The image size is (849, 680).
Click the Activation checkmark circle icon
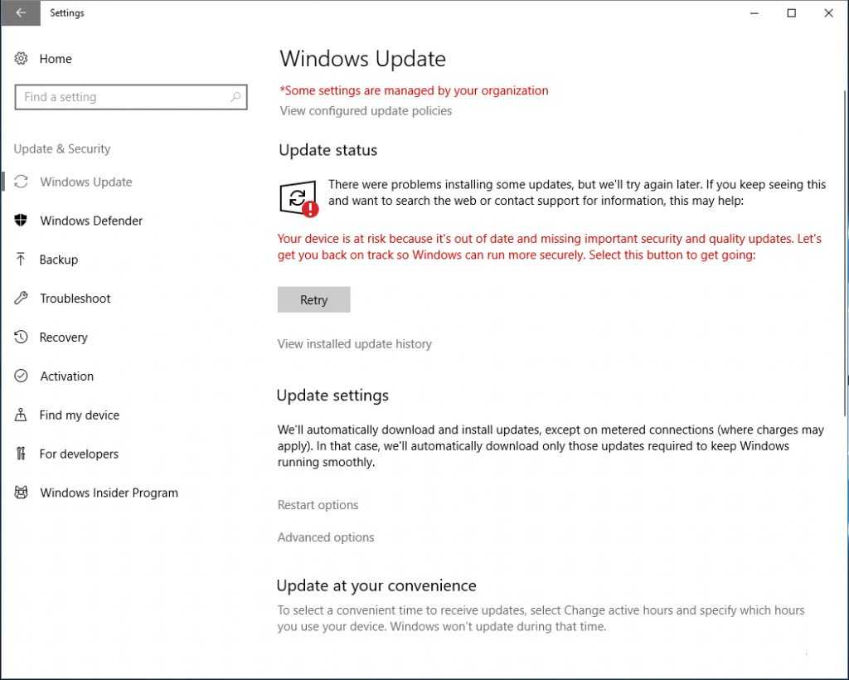point(22,376)
